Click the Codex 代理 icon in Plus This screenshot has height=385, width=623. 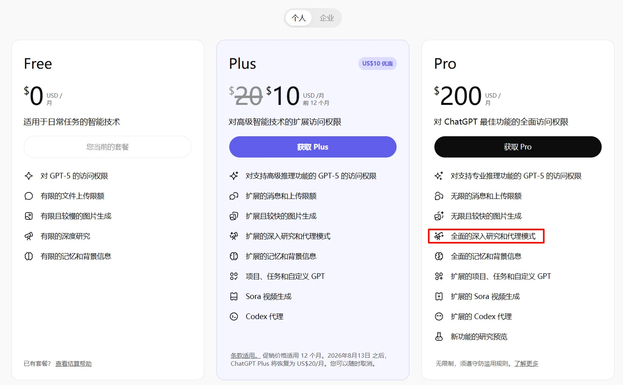(x=234, y=317)
